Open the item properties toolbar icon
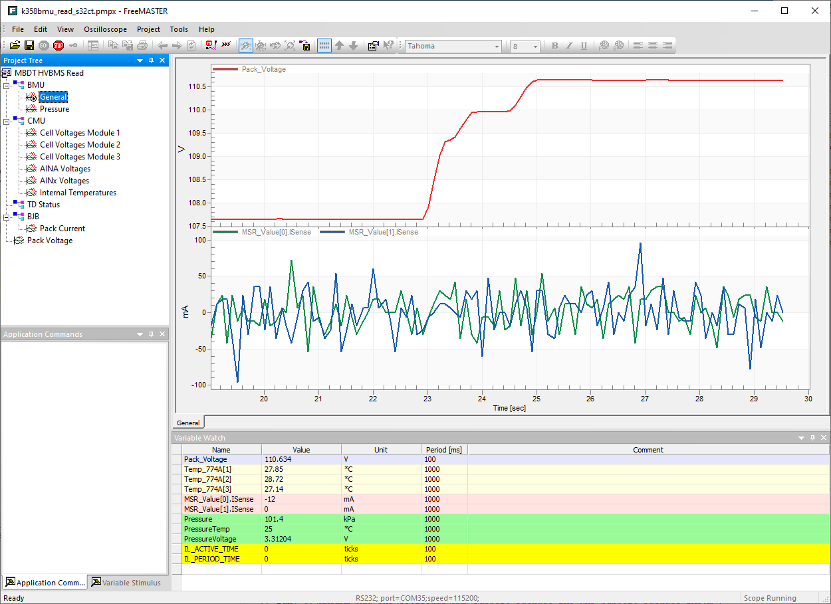The image size is (831, 604). pos(373,45)
